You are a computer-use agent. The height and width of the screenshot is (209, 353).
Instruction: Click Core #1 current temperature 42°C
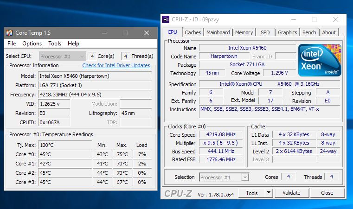click(65, 164)
